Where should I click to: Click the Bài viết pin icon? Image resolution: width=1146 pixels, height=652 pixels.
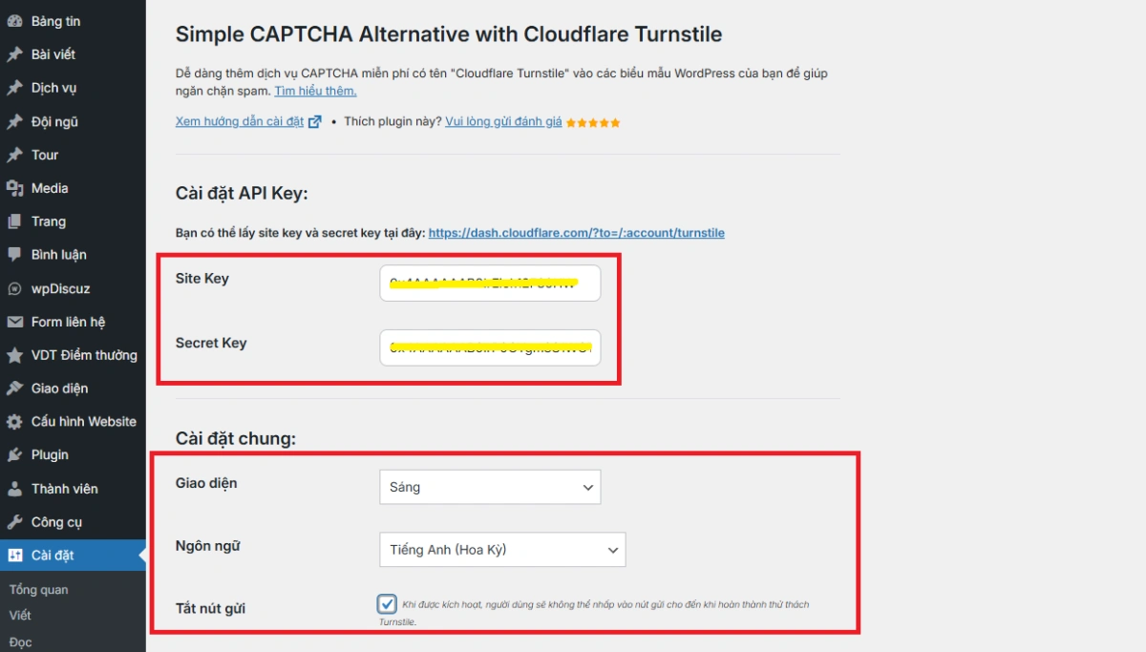(14, 54)
